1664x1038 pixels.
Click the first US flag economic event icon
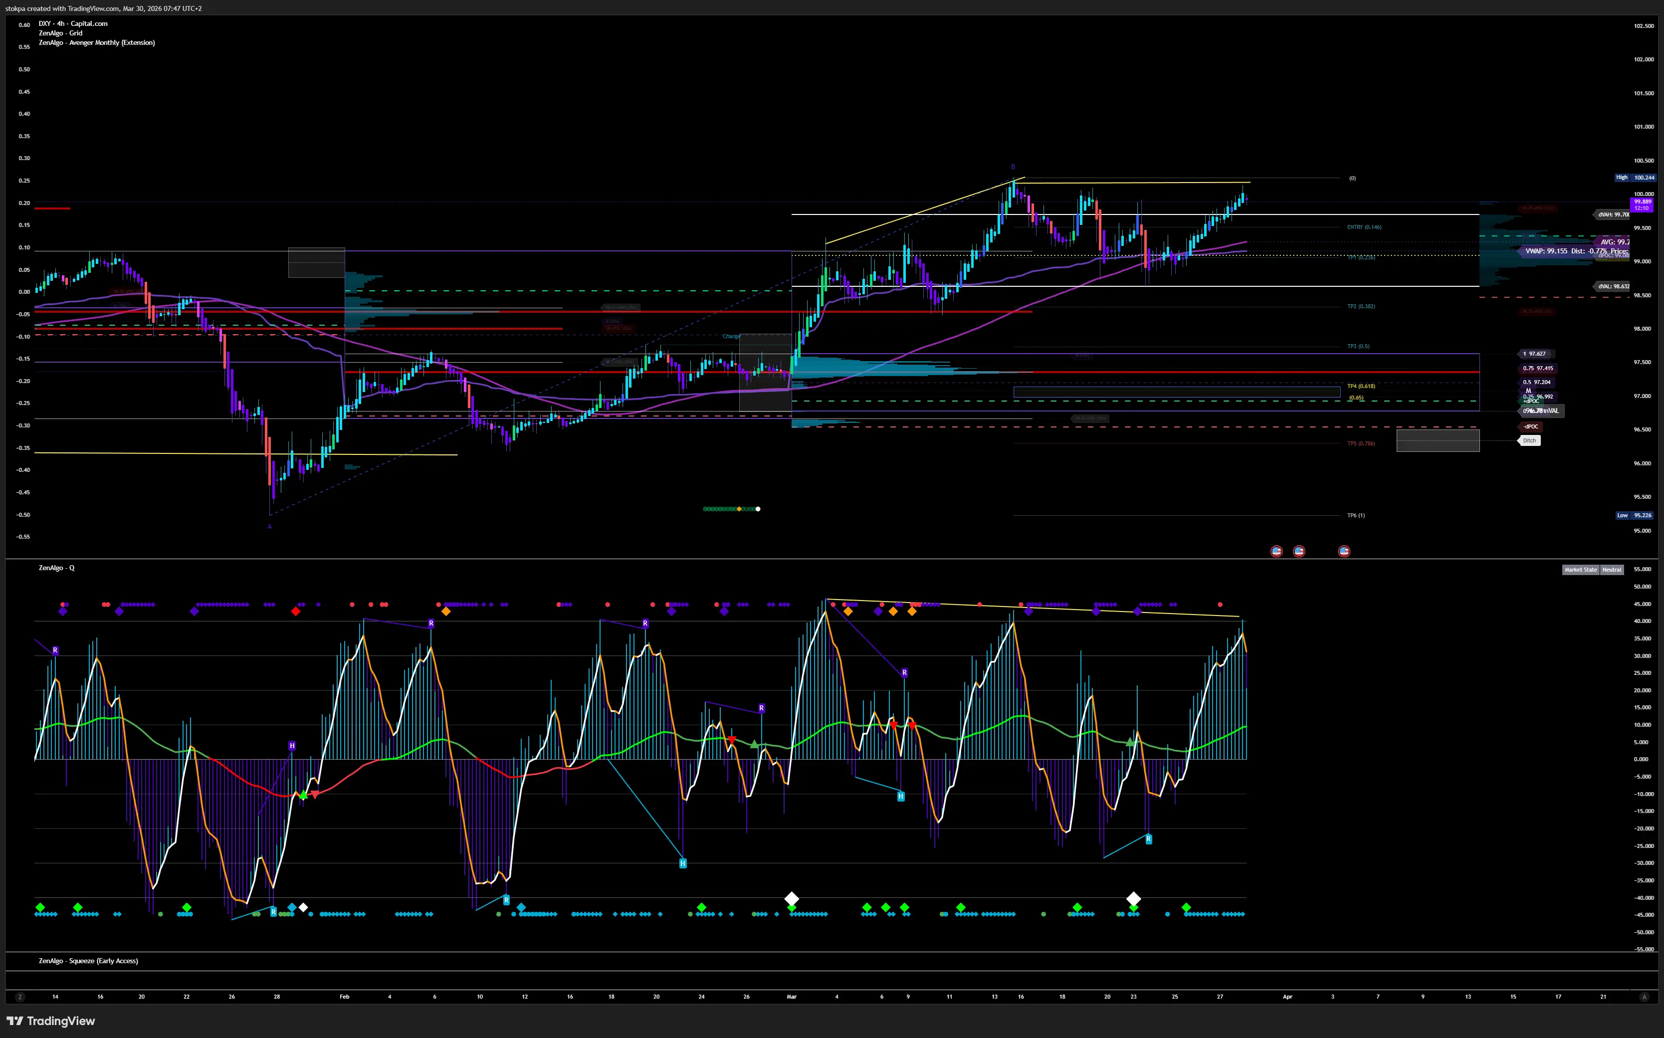tap(1276, 551)
